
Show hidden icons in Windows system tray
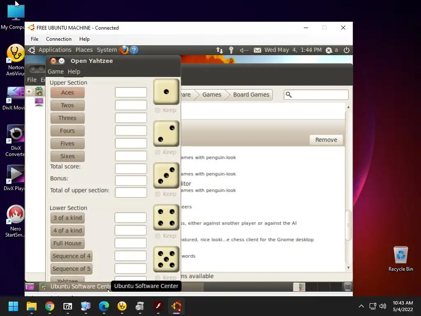click(361, 306)
